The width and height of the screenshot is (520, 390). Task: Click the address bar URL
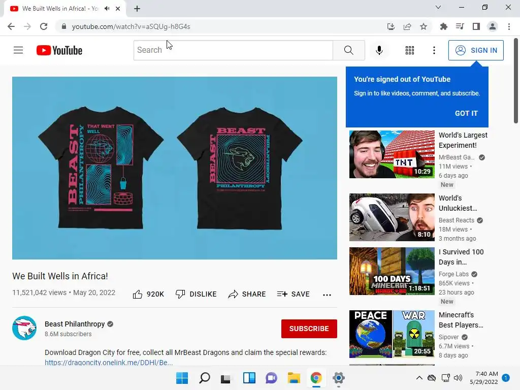tap(131, 26)
